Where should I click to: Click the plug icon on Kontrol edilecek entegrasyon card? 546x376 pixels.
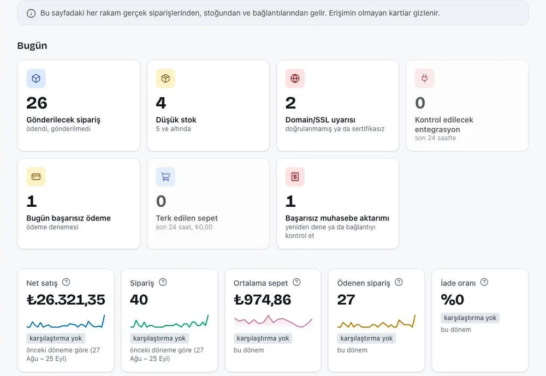424,79
